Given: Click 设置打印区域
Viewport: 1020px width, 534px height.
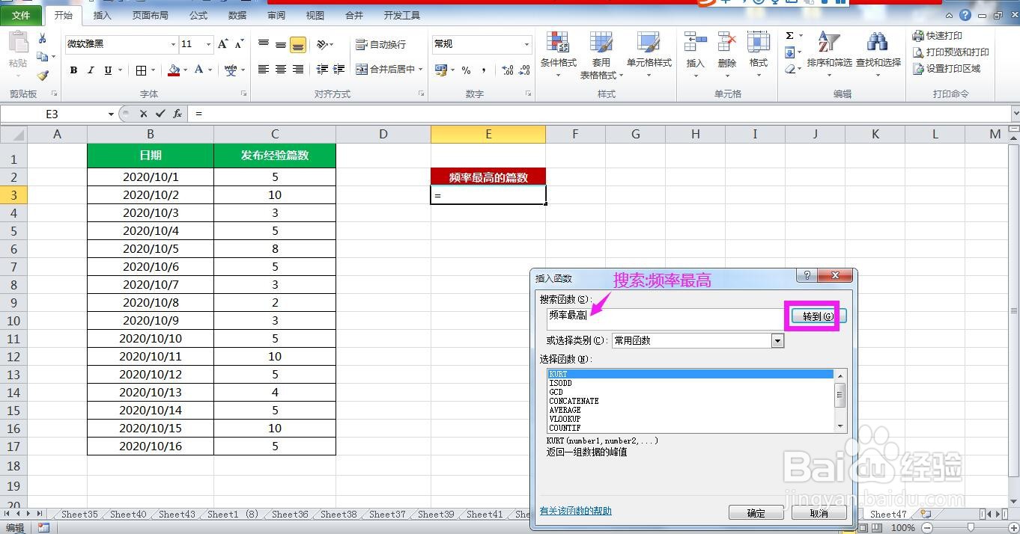Looking at the screenshot, I should (x=946, y=69).
